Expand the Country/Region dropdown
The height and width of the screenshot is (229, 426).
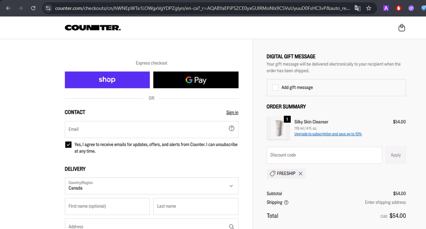click(x=152, y=186)
